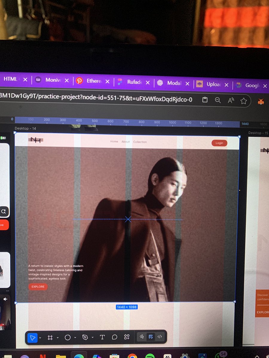Viewport: 269px width, 358px height.
Task: Open the shape tools dropdown arrow
Action: tap(75, 338)
